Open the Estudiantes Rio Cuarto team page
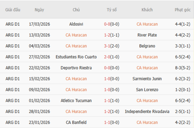The image size is (194, 128). 76,57
